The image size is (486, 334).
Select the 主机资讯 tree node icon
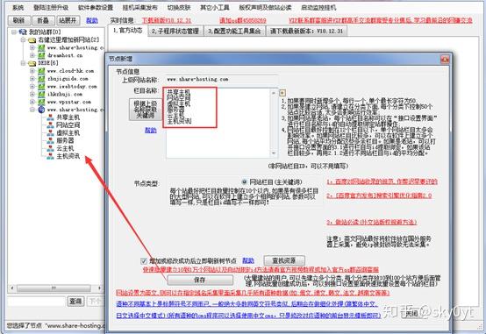pos(50,156)
